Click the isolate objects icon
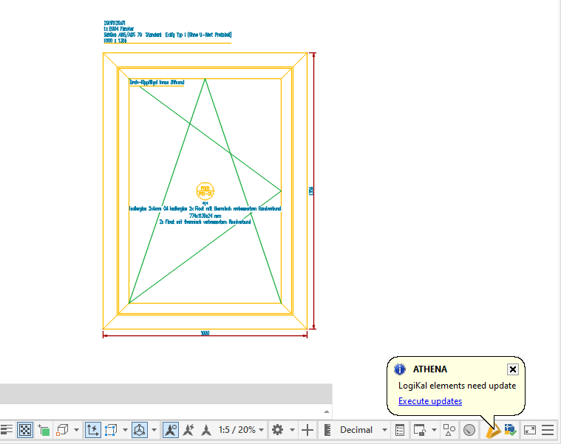 tap(449, 429)
